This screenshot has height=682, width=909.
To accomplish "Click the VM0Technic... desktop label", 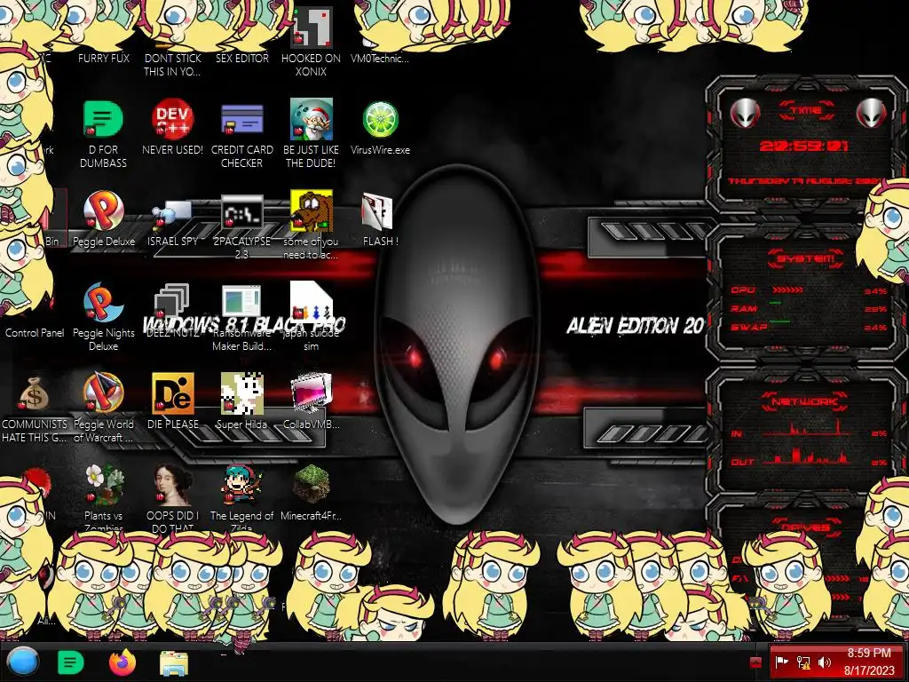I will [380, 59].
